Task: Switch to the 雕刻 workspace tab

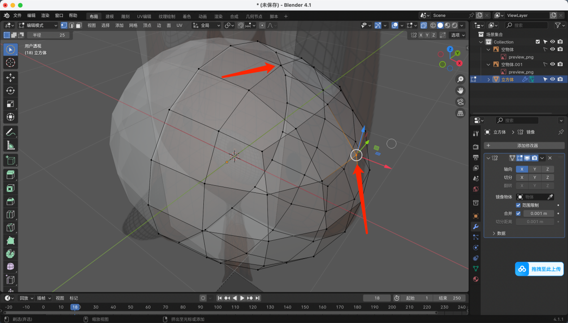Action: pyautogui.click(x=125, y=17)
